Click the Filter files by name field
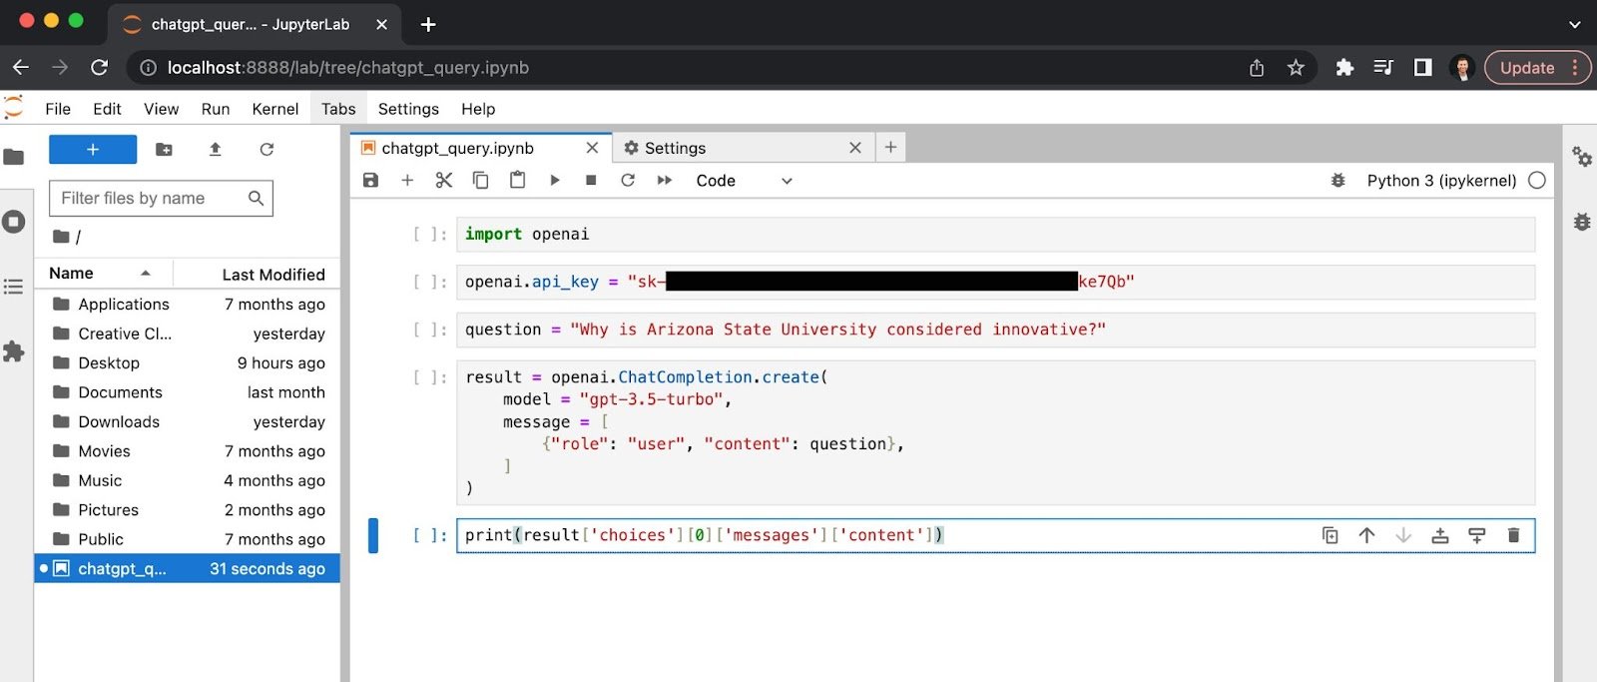This screenshot has height=682, width=1597. 161,198
